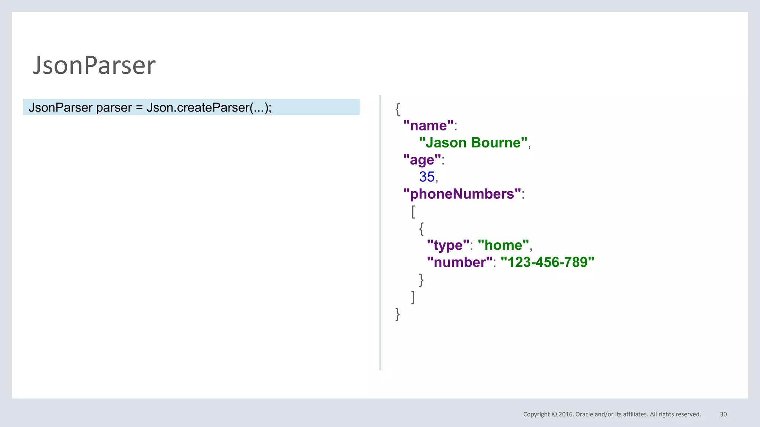Click the opening square bracket

(413, 211)
